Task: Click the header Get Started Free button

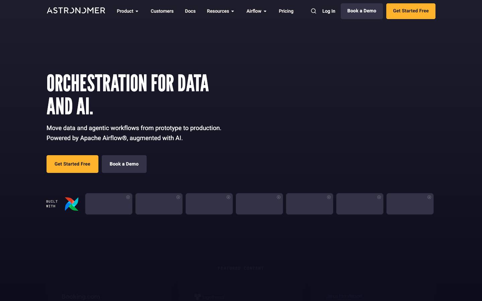Action: [x=411, y=11]
